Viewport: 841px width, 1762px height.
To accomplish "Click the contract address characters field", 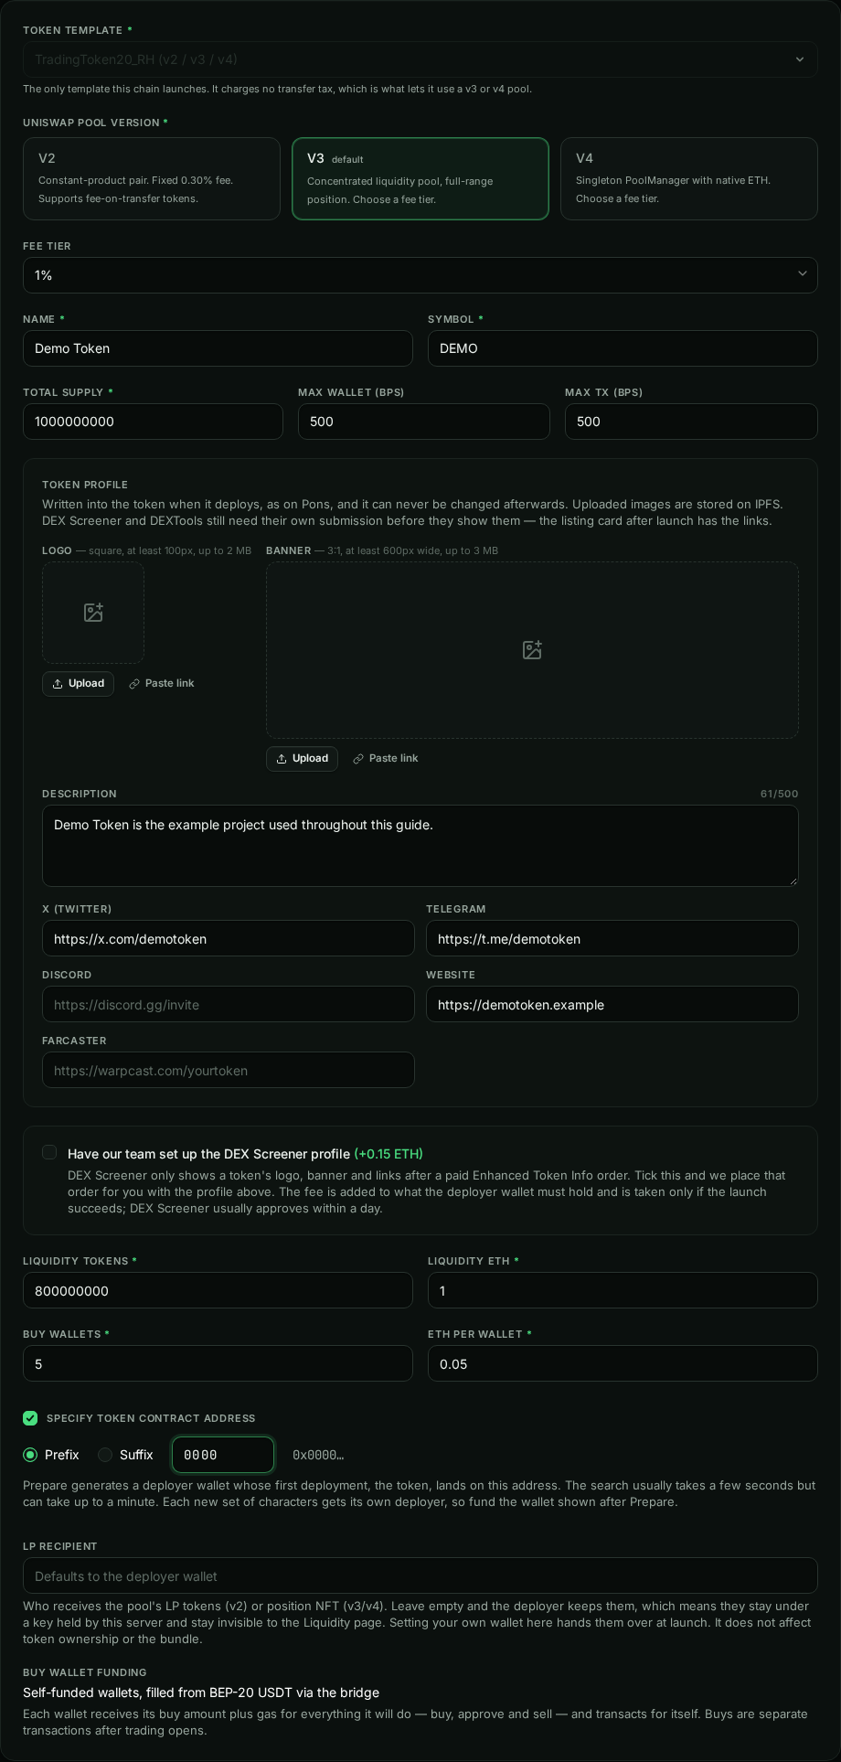I will point(223,1455).
